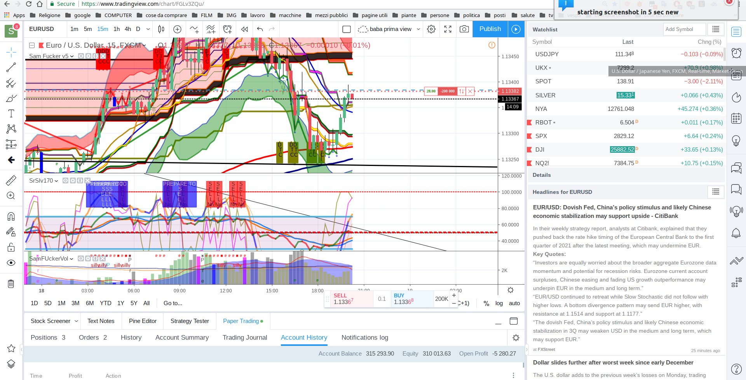The height and width of the screenshot is (380, 746).
Task: Activate the magnet mode icon
Action: pyautogui.click(x=11, y=216)
